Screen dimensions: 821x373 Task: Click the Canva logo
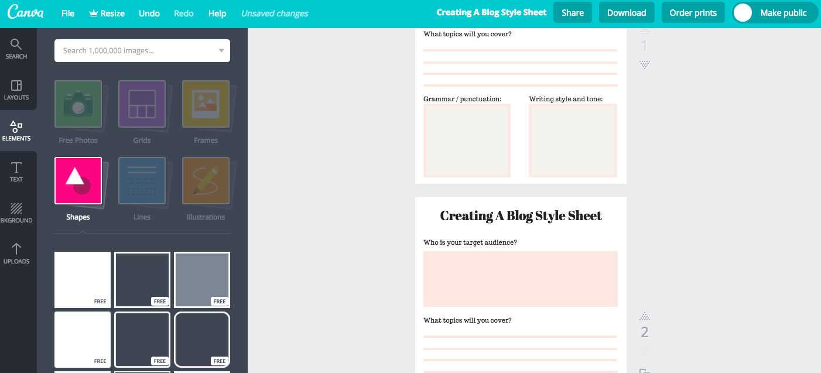click(x=25, y=13)
